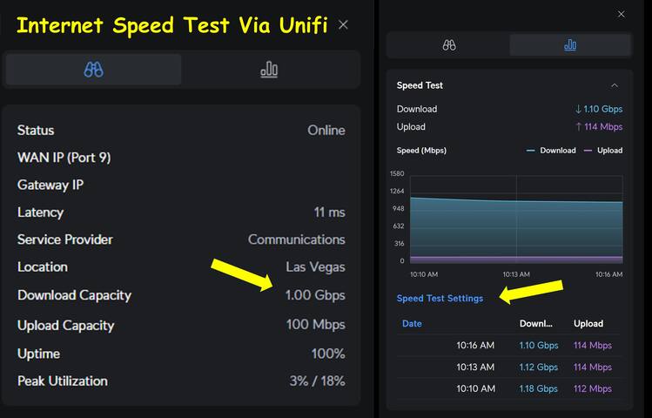
Task: Click the Upload Capacity 100 Mbps value
Action: [315, 326]
